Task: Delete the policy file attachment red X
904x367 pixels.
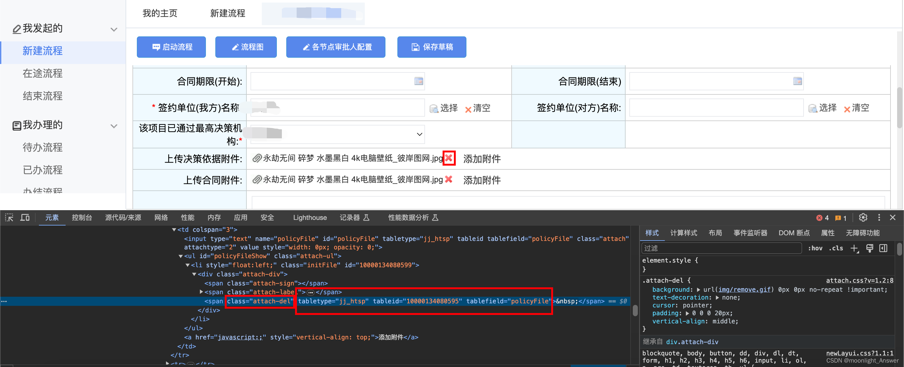Action: (449, 158)
